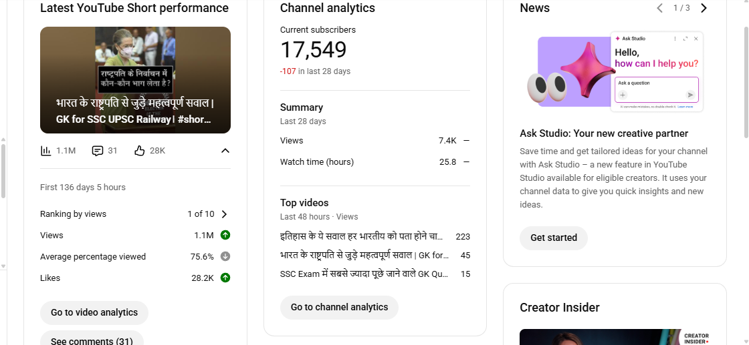The image size is (749, 345).
Task: Open top video with 223 views
Action: pyautogui.click(x=361, y=236)
